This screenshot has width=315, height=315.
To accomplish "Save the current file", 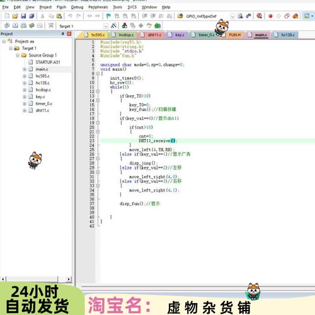I will 23,16.
